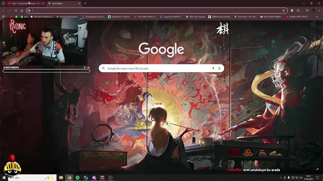Show hidden system tray icons
The image size is (323, 181).
coord(281,178)
